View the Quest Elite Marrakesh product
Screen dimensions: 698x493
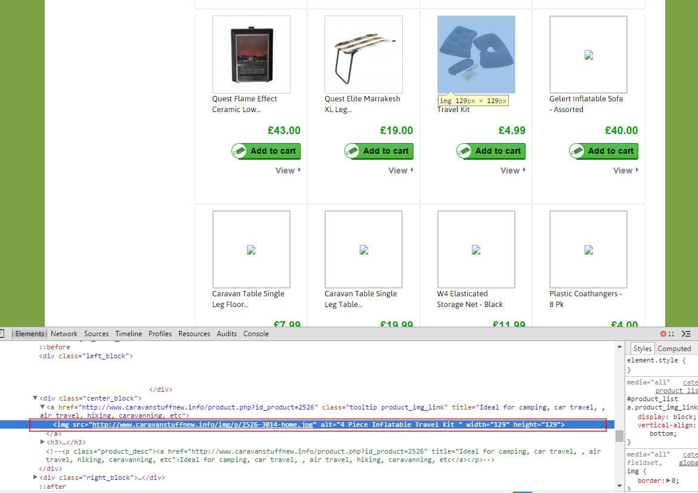click(401, 170)
